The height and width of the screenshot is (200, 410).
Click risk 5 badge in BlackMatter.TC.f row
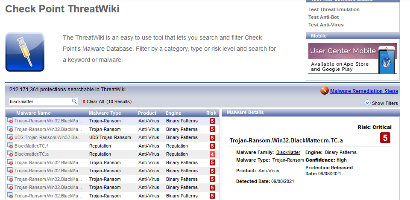212,146
